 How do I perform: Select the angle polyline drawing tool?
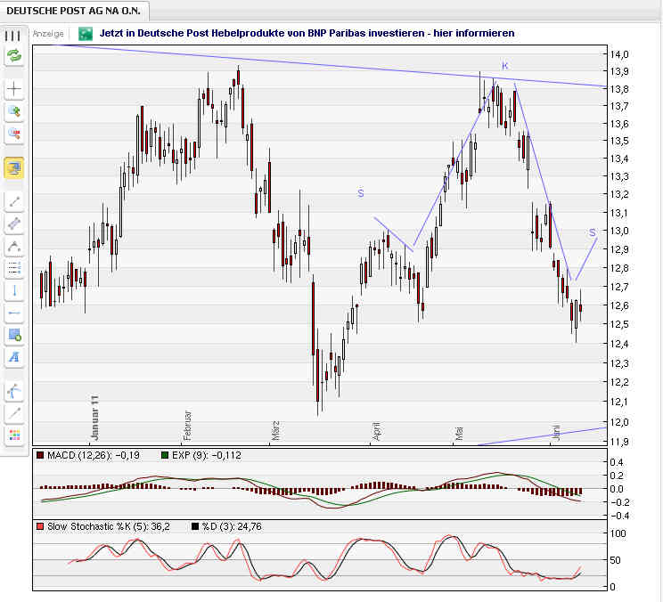[x=13, y=246]
